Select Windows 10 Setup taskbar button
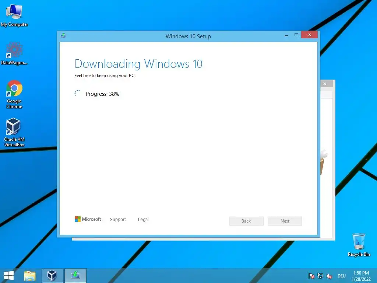Image resolution: width=377 pixels, height=283 pixels. click(75, 276)
